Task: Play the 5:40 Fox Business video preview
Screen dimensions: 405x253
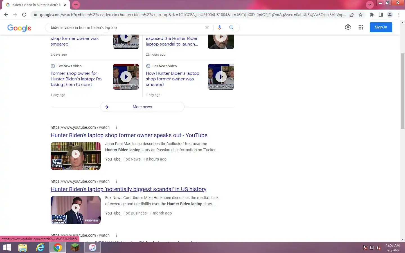Action: pyautogui.click(x=76, y=210)
